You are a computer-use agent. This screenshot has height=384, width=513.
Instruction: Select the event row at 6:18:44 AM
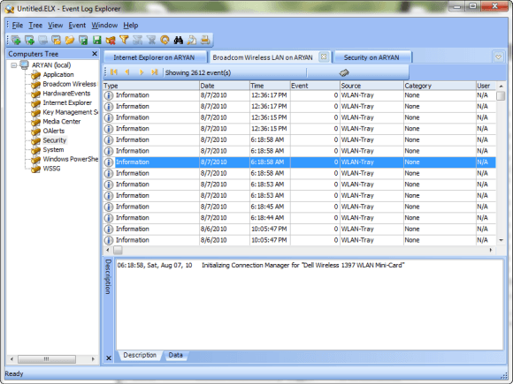tap(299, 218)
